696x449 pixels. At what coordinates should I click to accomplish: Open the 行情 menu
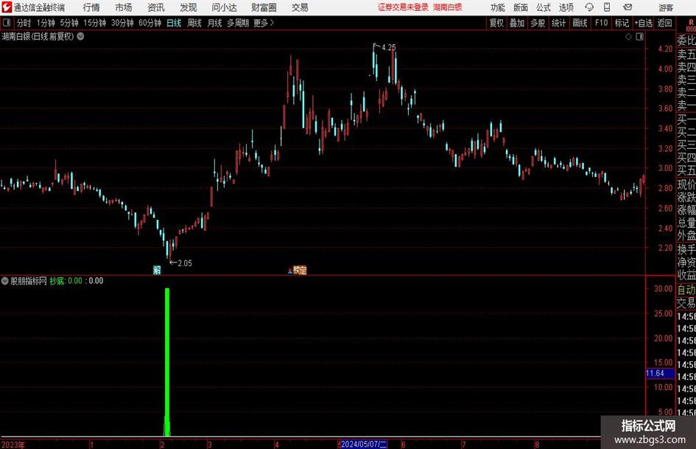[91, 7]
